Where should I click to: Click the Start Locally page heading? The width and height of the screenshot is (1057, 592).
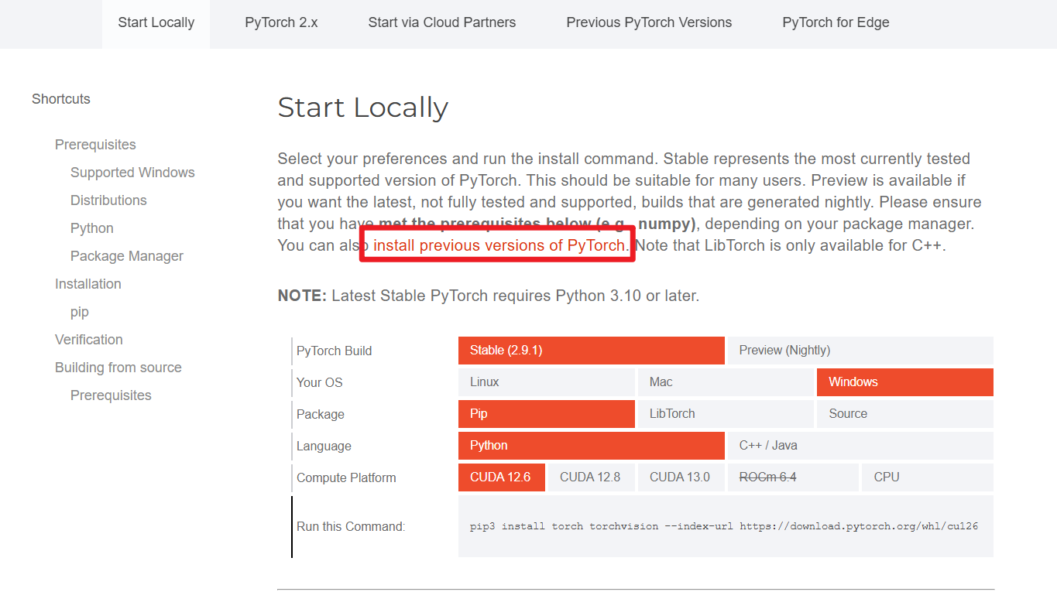coord(363,108)
